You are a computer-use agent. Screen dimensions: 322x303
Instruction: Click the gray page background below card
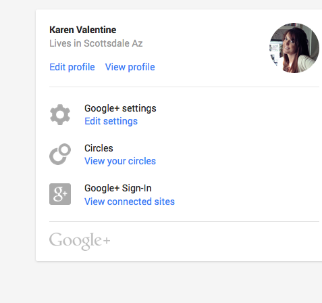[161, 283]
